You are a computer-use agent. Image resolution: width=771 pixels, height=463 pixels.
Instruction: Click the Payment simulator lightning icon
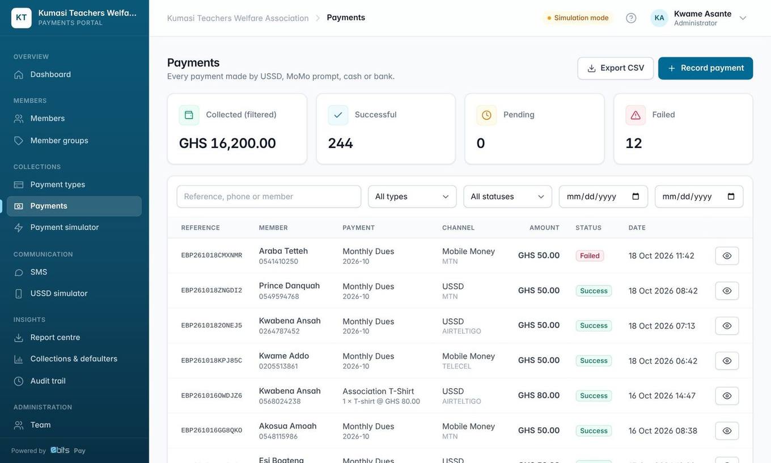tap(19, 228)
